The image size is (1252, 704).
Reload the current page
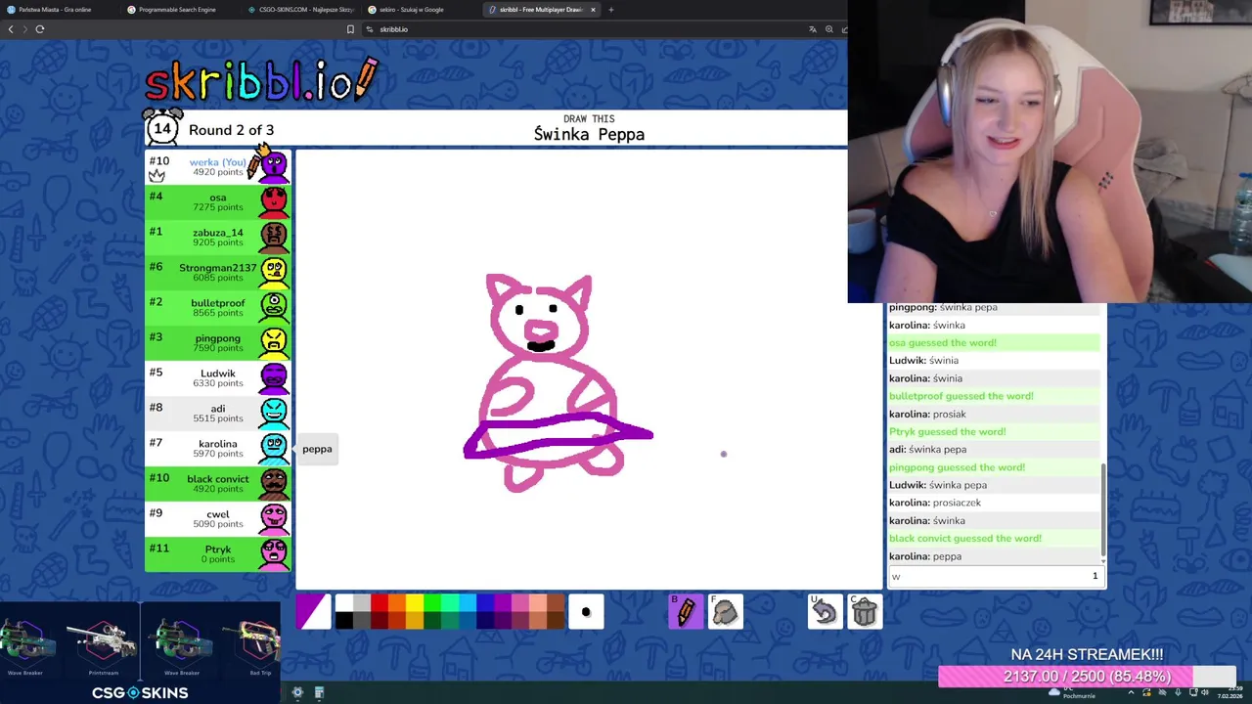tap(40, 29)
